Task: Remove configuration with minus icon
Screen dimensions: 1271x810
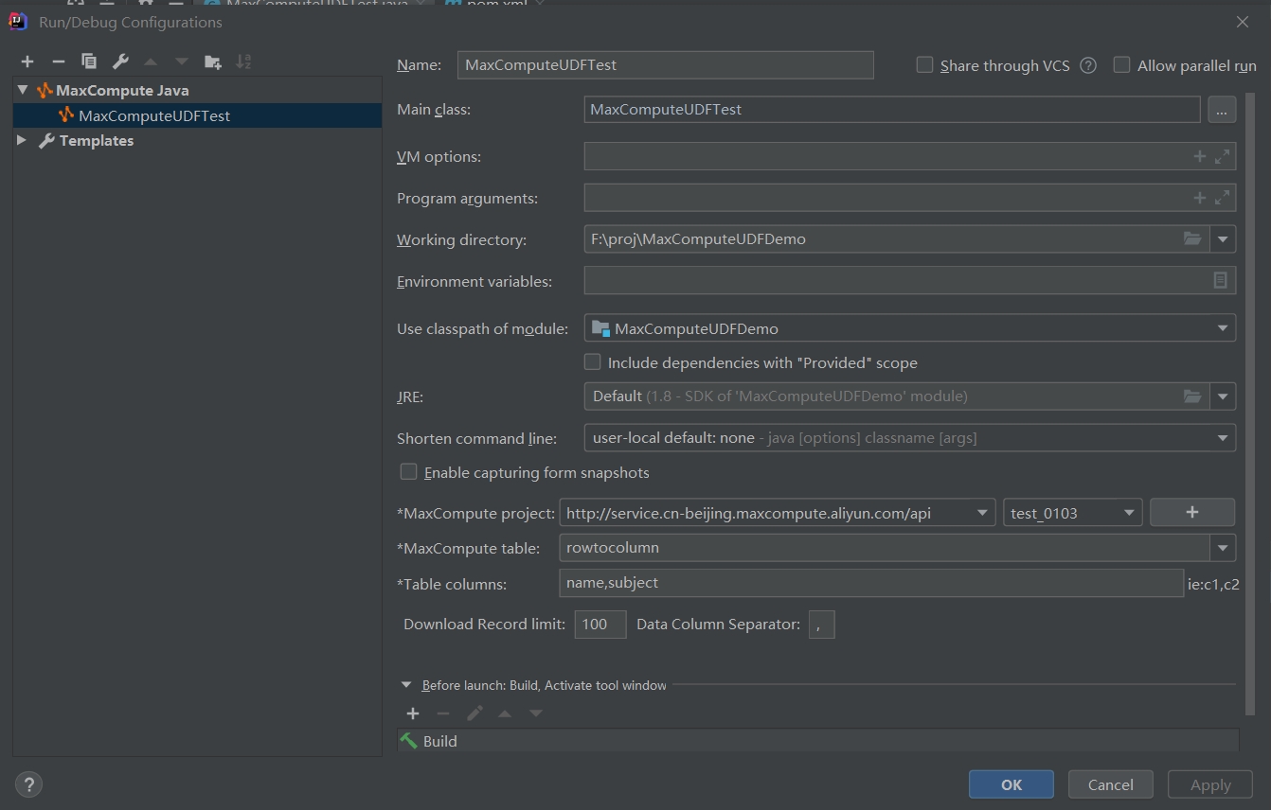Action: (x=59, y=62)
